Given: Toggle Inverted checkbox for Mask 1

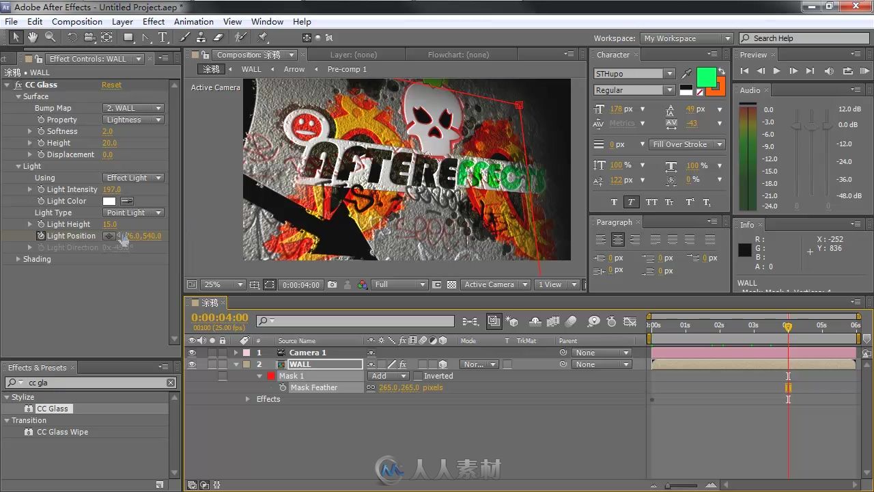Looking at the screenshot, I should tap(417, 376).
